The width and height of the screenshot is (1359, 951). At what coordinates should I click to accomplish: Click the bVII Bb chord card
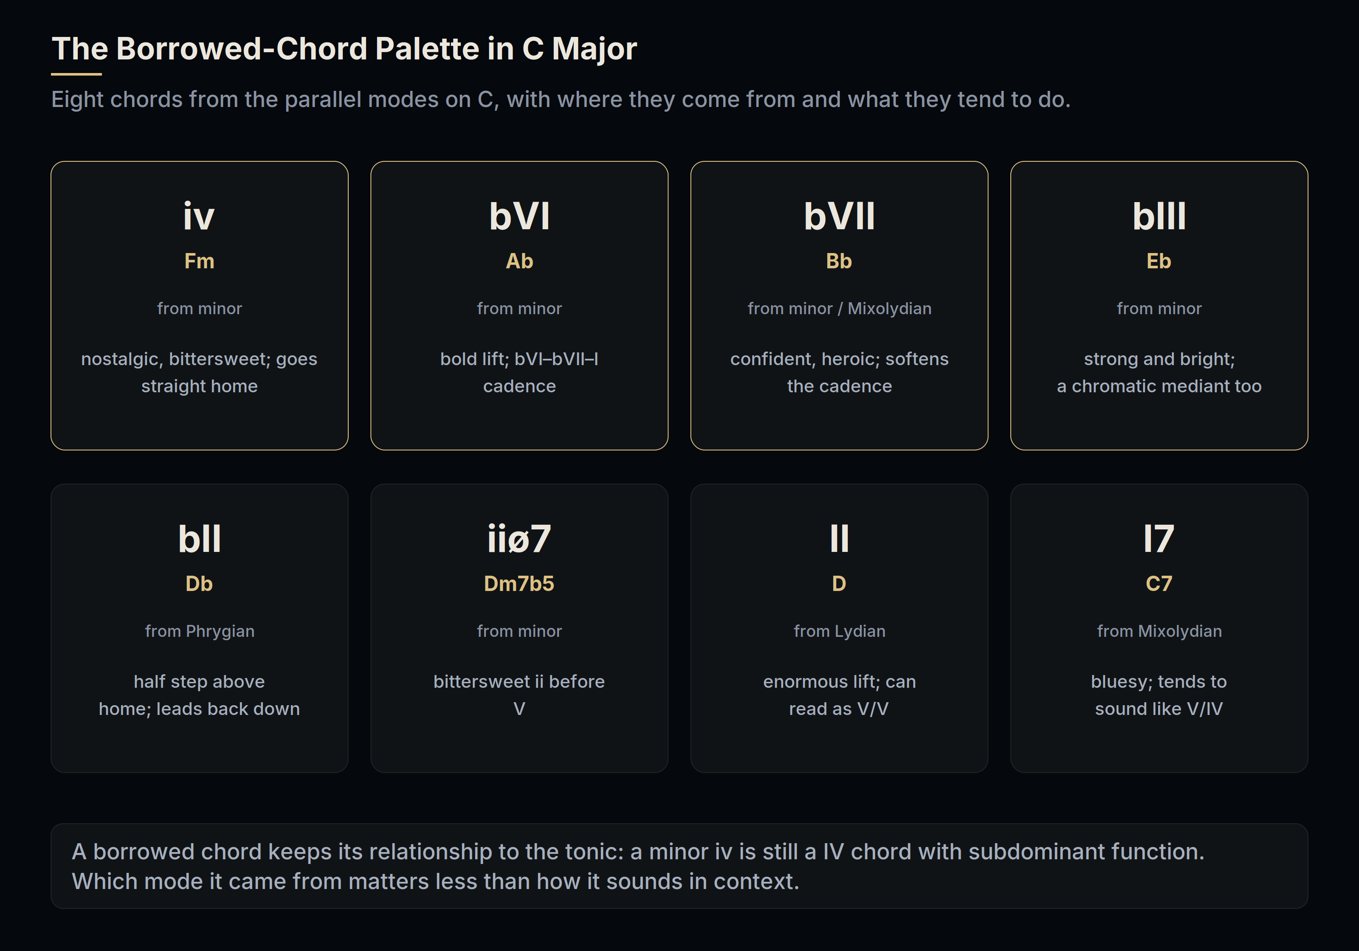[x=839, y=305]
